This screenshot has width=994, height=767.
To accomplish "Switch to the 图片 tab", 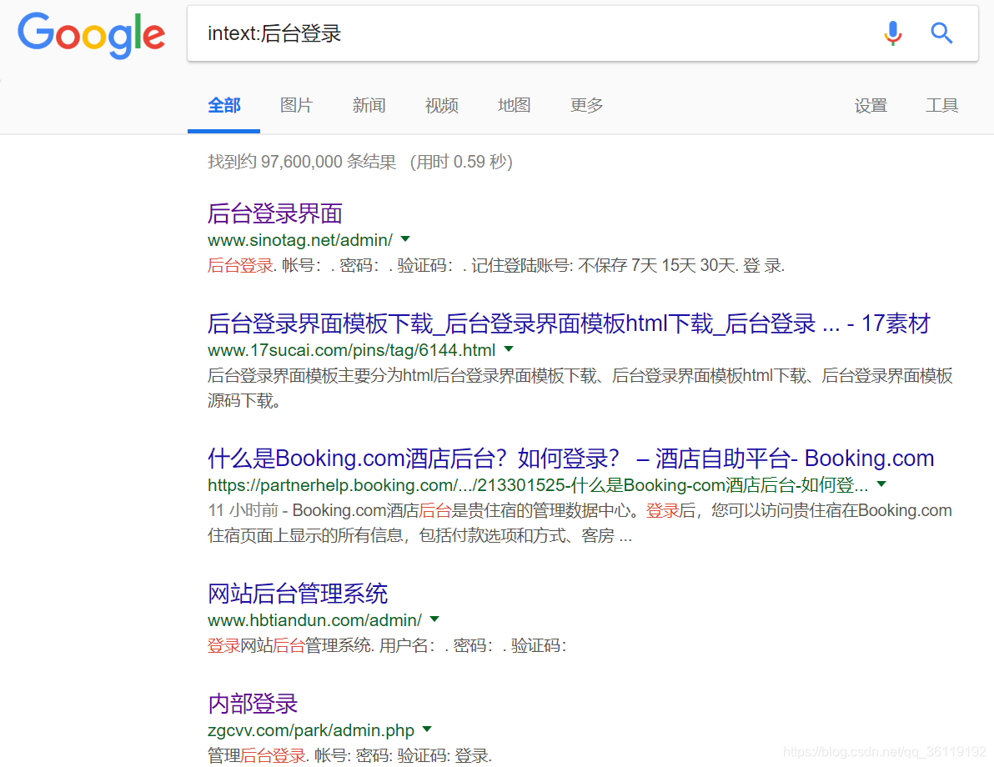I will pos(296,105).
